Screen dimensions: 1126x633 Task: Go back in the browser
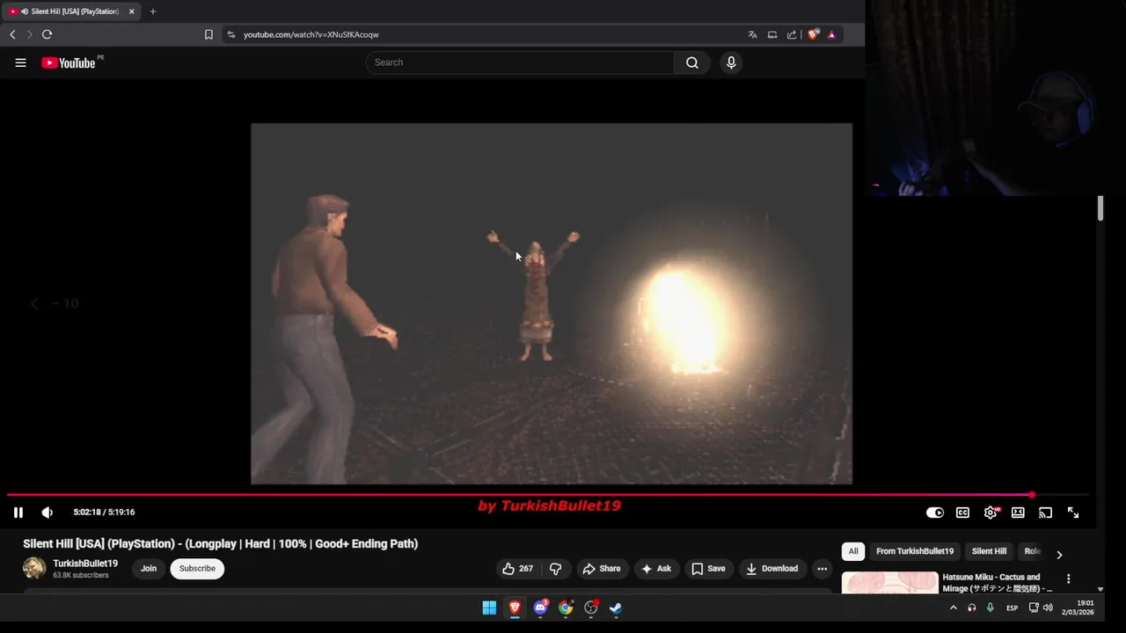(x=12, y=34)
